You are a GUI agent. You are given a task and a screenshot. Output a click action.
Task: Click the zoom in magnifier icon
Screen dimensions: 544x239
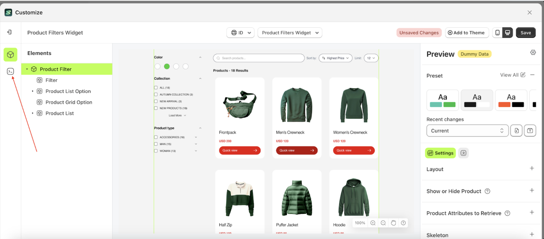coord(373,223)
